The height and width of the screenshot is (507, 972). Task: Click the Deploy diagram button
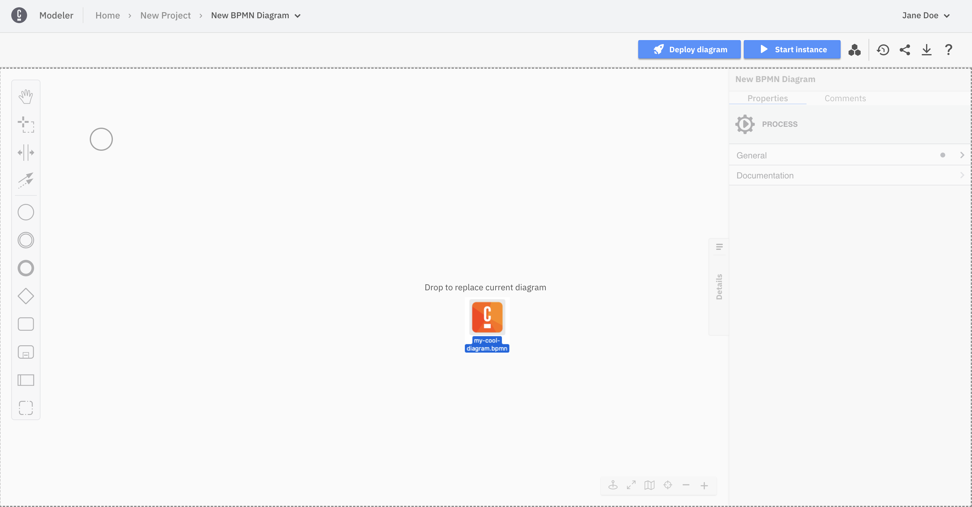pos(689,49)
